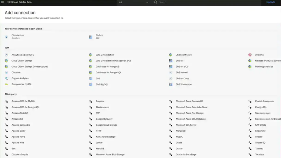
Task: Select Amazon RDS for MySQL
Action: point(23,101)
